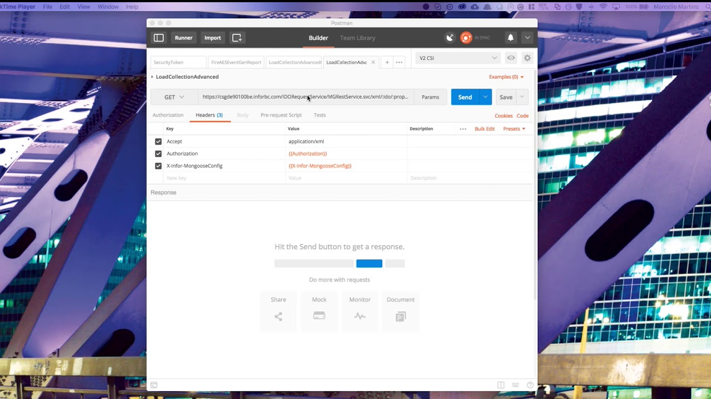Click the Bulk Edit link
Image resolution: width=711 pixels, height=399 pixels.
484,129
